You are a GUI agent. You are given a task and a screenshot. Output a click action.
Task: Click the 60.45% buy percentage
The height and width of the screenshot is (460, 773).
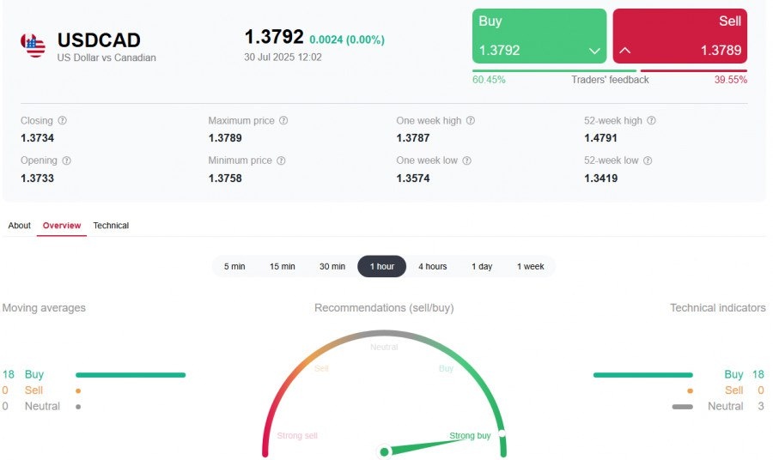coord(489,80)
